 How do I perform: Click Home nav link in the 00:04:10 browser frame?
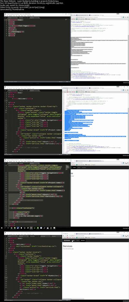coord(74,168)
